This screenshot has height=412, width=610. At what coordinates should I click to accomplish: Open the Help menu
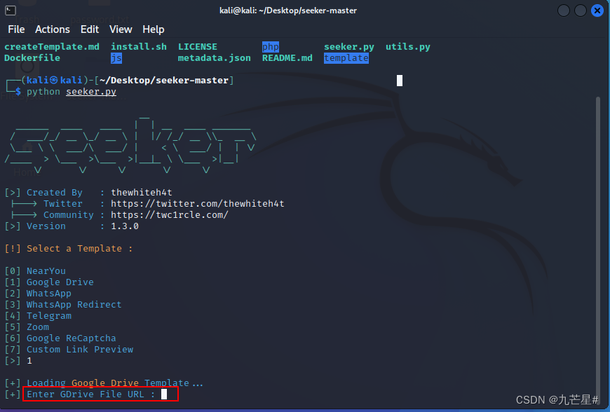pyautogui.click(x=154, y=29)
